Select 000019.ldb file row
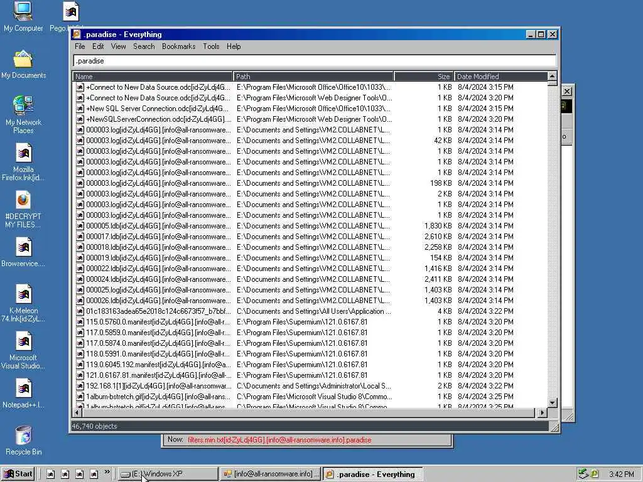 coord(310,258)
